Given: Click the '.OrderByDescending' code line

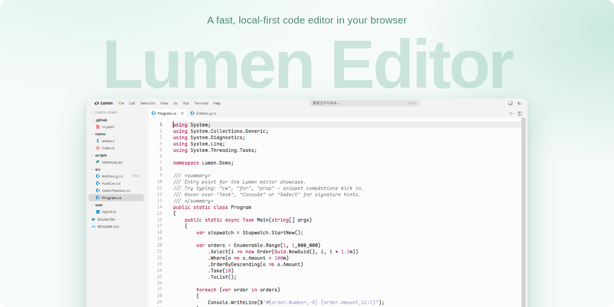Looking at the screenshot, I should (256, 264).
